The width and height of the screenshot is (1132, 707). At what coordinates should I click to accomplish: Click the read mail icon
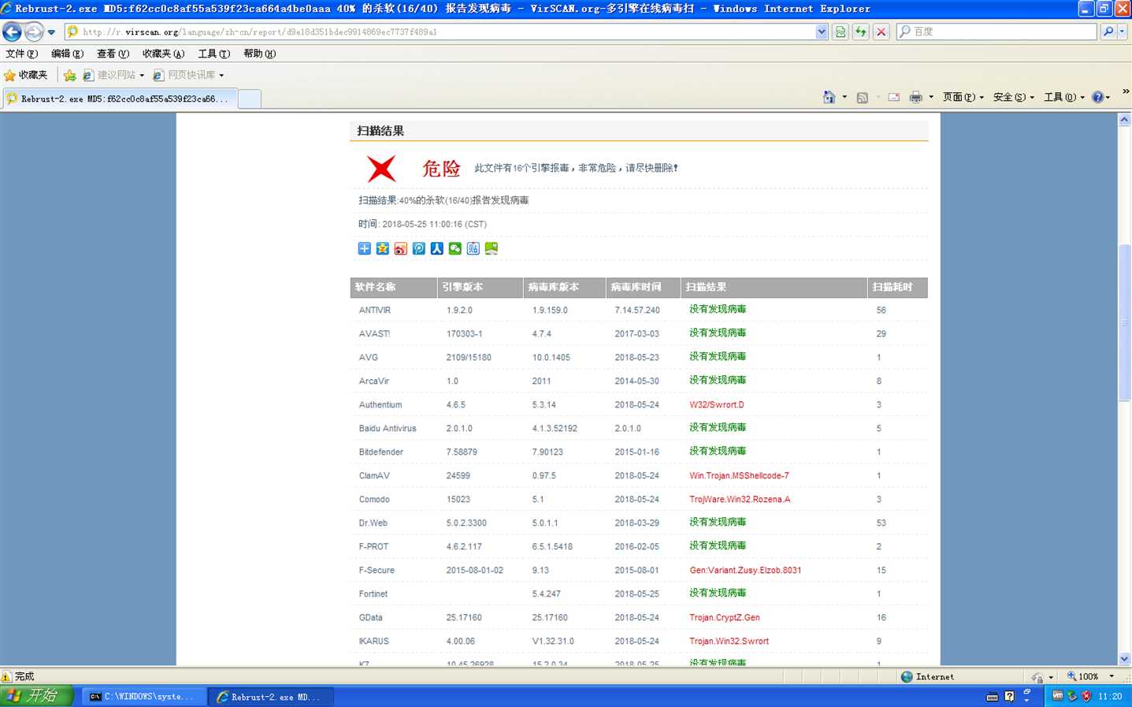tap(893, 97)
